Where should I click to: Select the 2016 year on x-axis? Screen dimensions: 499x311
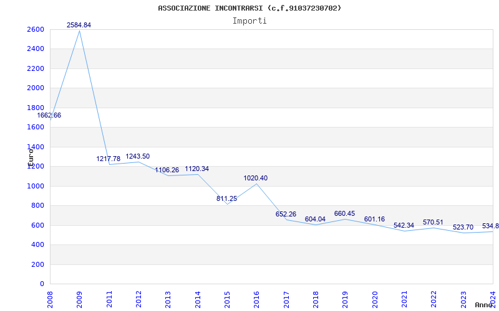(256, 298)
